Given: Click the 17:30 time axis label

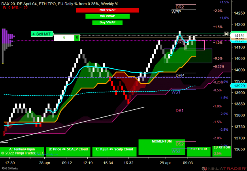Looking at the screenshot, I should (x=10, y=163).
